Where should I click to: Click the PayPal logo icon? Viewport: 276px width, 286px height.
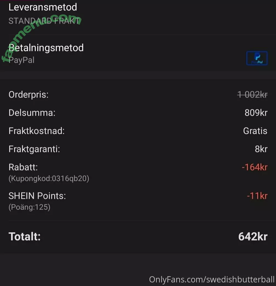coord(257,58)
